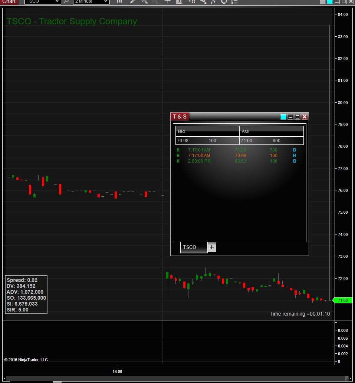Activate the zoom in magnifier icon
Screen dimensions: 355x383
pyautogui.click(x=145, y=1)
